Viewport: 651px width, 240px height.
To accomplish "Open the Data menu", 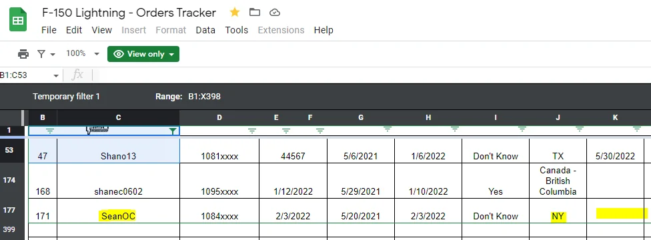I will 205,30.
